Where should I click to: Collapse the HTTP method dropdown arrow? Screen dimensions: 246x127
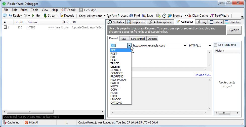coord(129,46)
